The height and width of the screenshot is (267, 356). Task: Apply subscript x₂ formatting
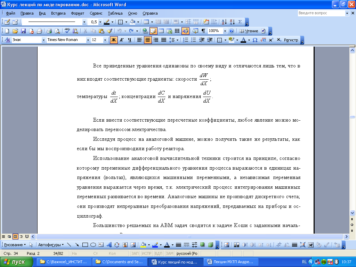[279, 40]
